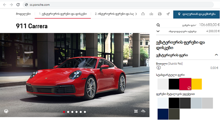
Task: Click the search magnifier icon near price
Action: click(x=158, y=25)
